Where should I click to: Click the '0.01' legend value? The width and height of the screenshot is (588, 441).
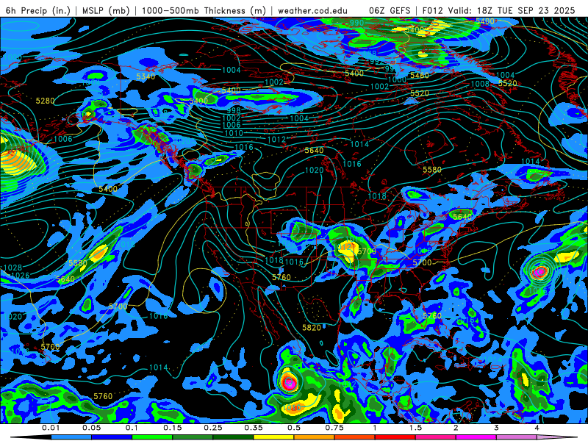pyautogui.click(x=51, y=428)
